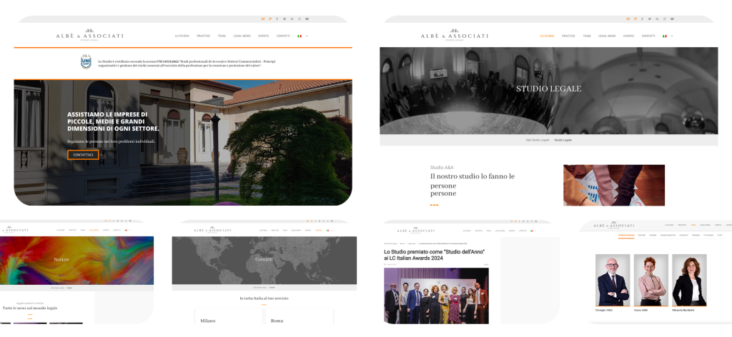Click the Albè & Associati logo on the Contatti page
Viewport: 732px width, 337px height.
coord(212,229)
